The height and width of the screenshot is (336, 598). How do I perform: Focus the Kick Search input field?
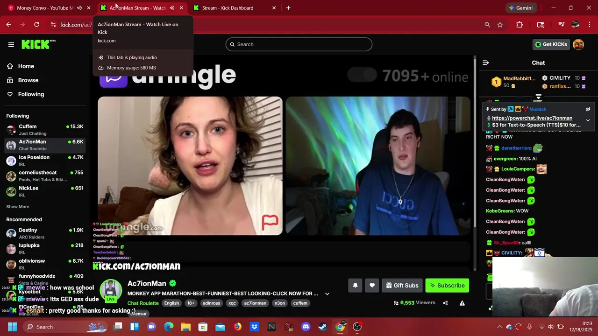pyautogui.click(x=299, y=44)
